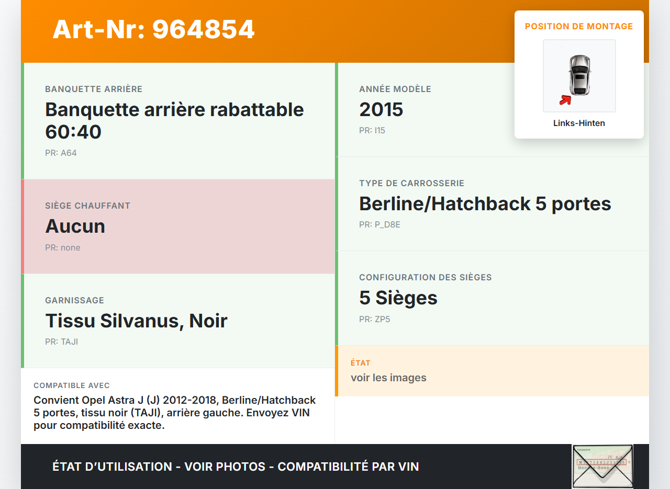Select the 'Tissu Silvanus, Noir' value
This screenshot has width=670, height=489.
click(x=136, y=321)
